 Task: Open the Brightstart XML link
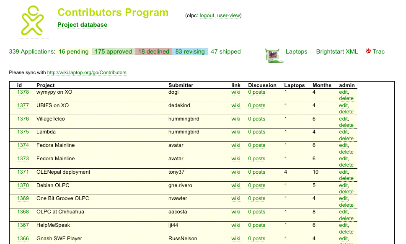coord(337,51)
